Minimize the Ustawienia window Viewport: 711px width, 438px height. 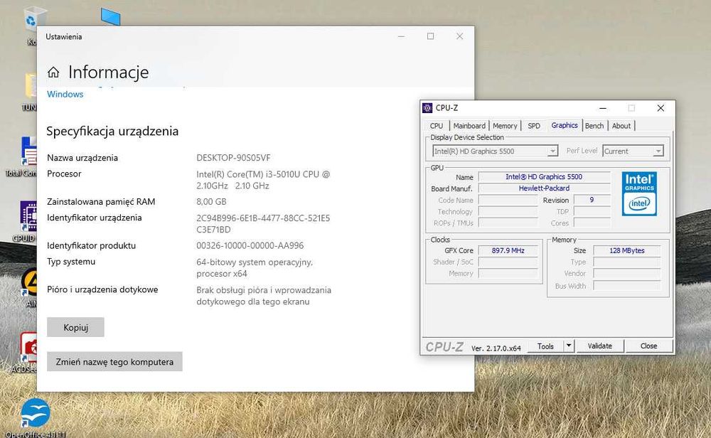401,36
